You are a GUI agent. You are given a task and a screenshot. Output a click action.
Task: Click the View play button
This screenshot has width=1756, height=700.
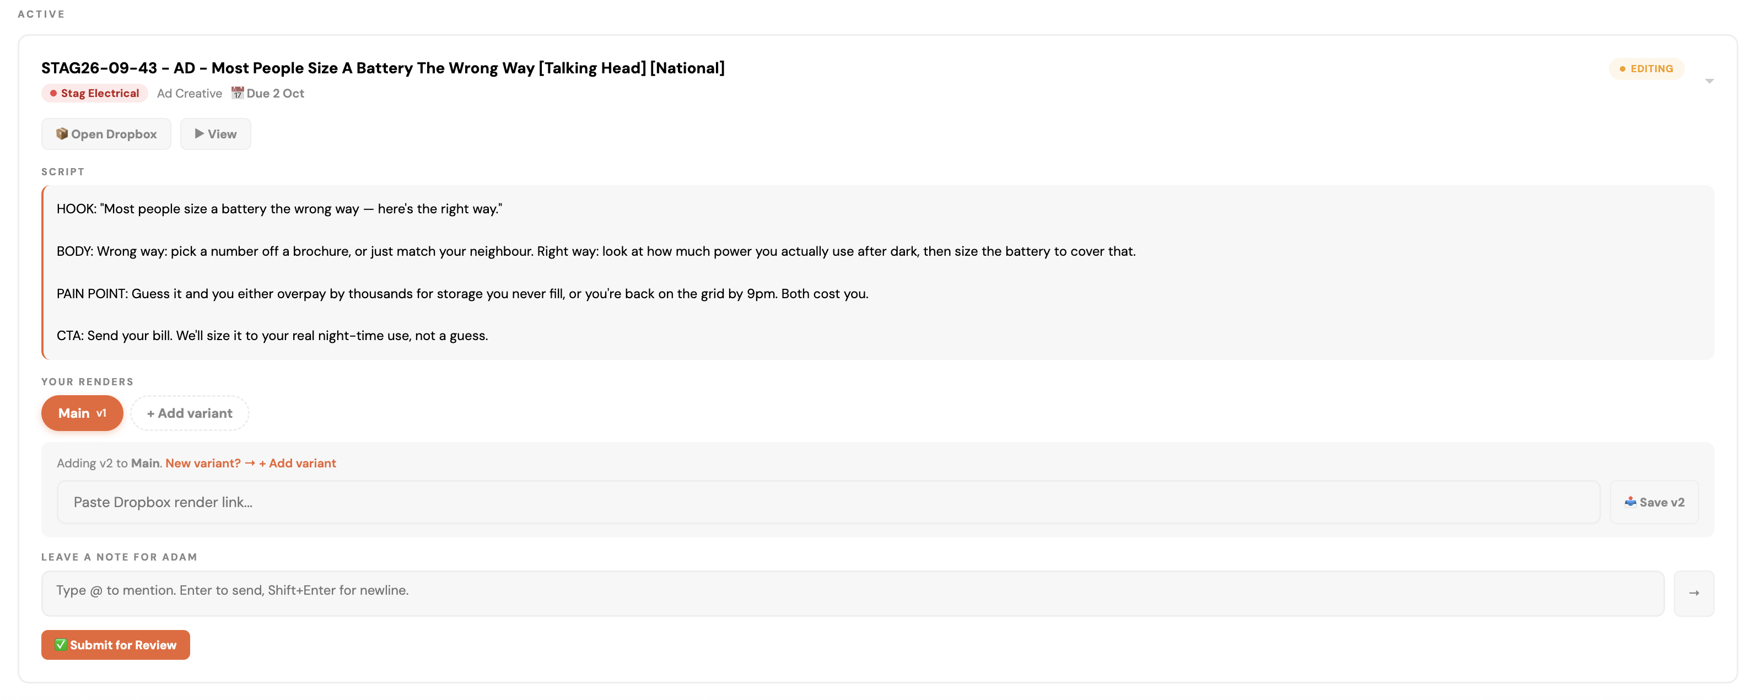216,133
